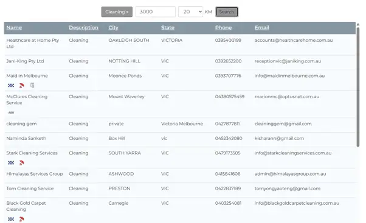
Task: Select Naminda Sanketh name
Action: click(x=26, y=138)
